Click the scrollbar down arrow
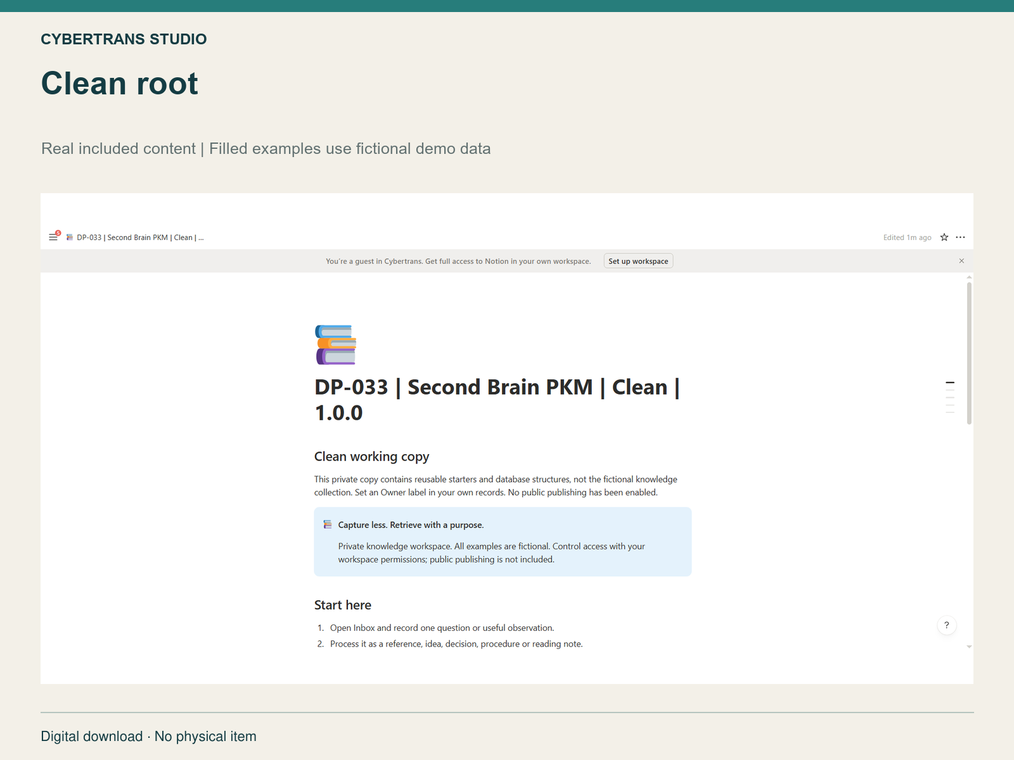The height and width of the screenshot is (760, 1014). (969, 647)
